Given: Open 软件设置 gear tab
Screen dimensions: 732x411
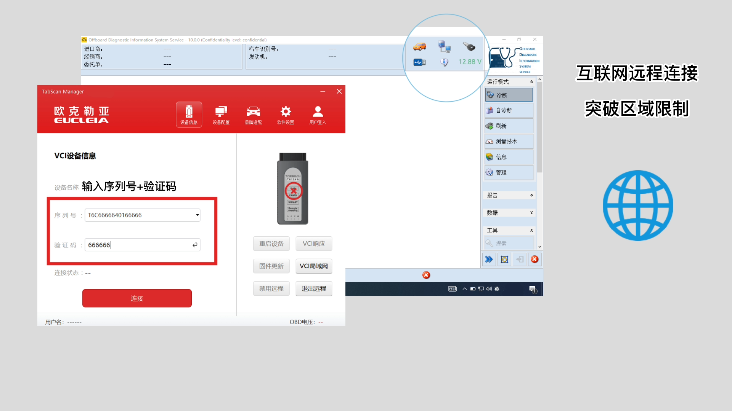Looking at the screenshot, I should tap(286, 115).
